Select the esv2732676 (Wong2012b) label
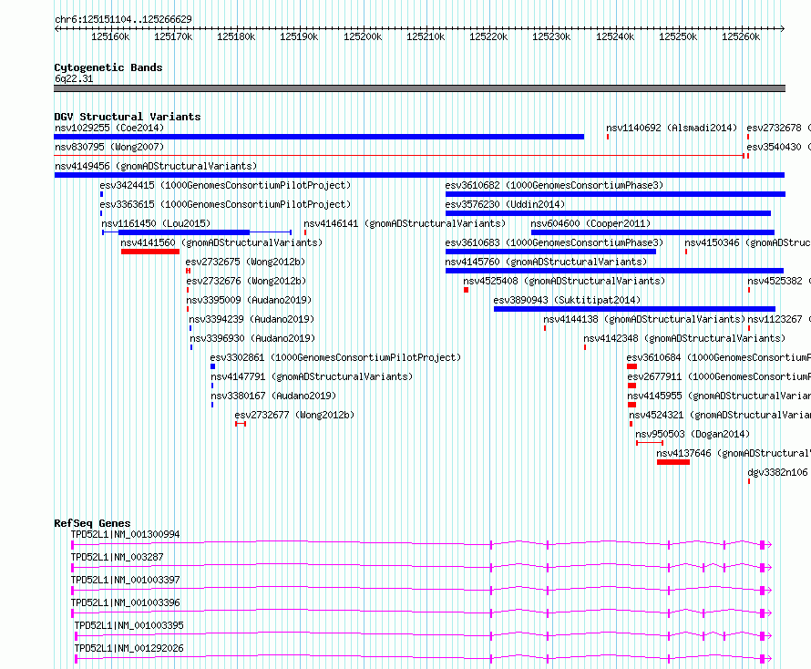The image size is (811, 669). (246, 281)
